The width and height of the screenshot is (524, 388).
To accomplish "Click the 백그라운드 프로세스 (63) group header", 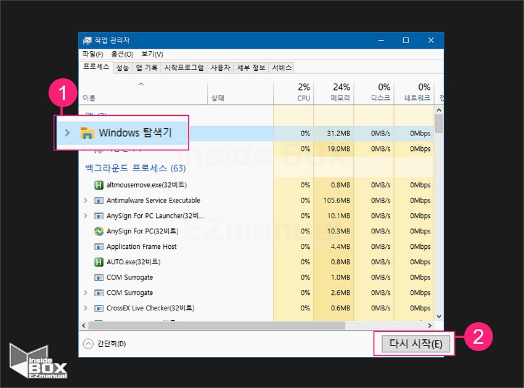I will (x=136, y=168).
